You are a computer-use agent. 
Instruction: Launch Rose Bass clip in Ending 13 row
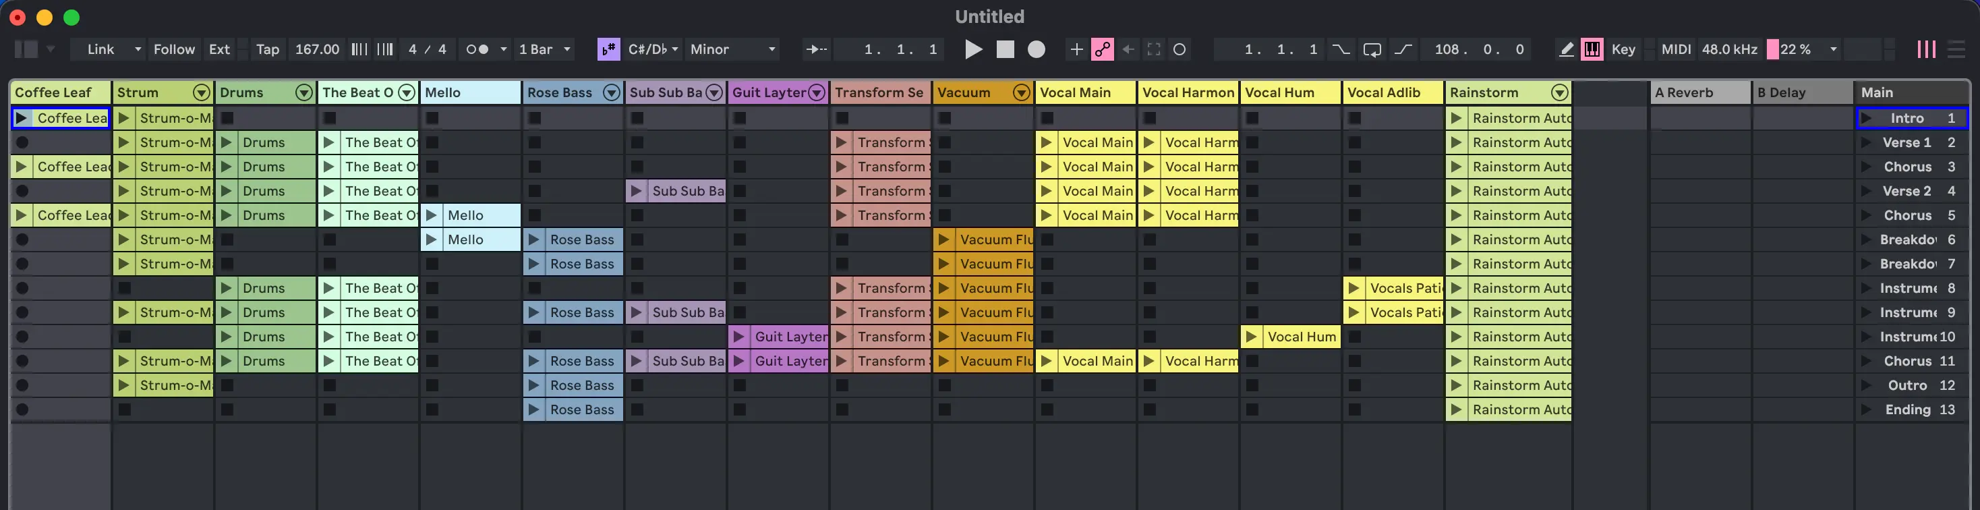coord(534,409)
